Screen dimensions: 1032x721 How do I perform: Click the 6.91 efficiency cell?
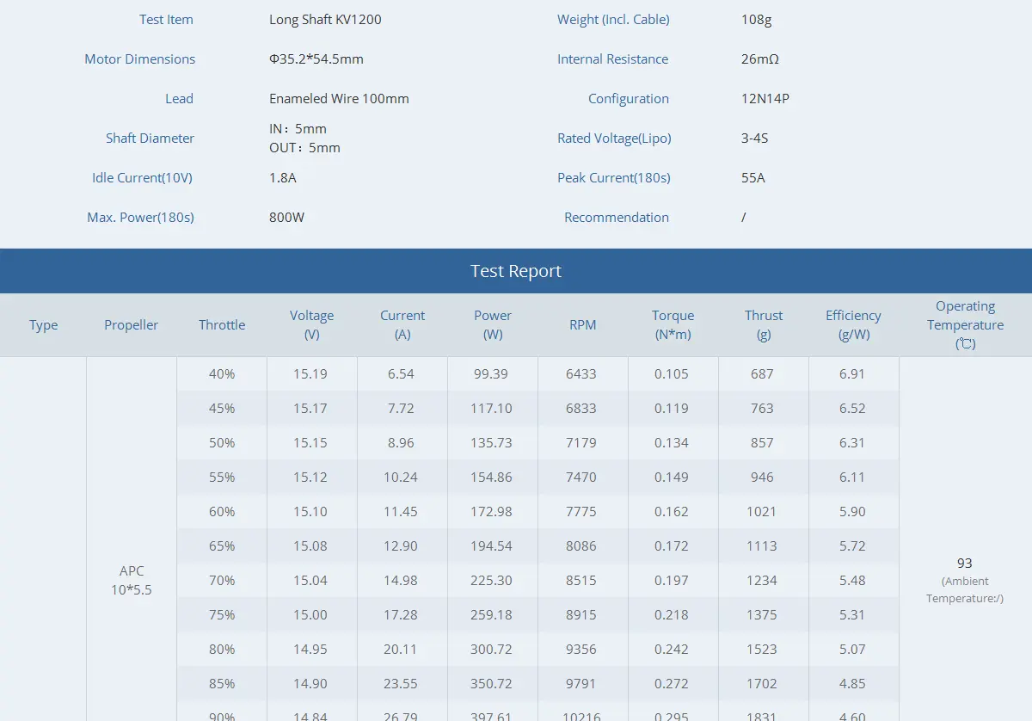pos(852,373)
